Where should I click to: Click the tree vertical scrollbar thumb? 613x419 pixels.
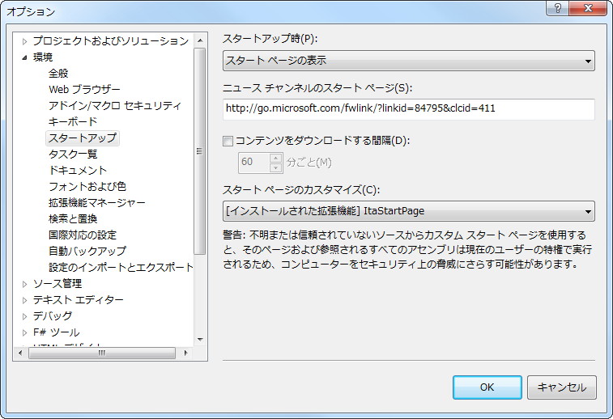(x=200, y=151)
